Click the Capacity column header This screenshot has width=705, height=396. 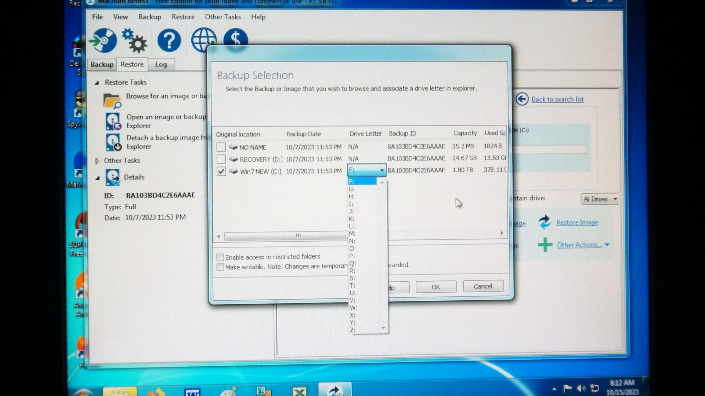click(465, 133)
